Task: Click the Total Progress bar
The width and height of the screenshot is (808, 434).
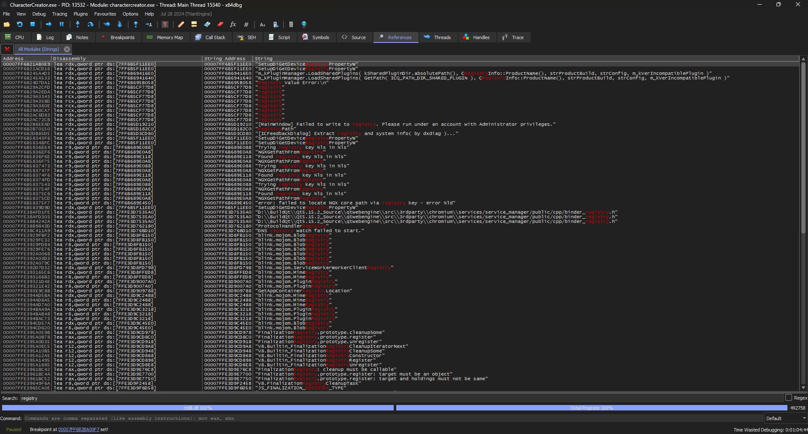Action: click(x=591, y=408)
